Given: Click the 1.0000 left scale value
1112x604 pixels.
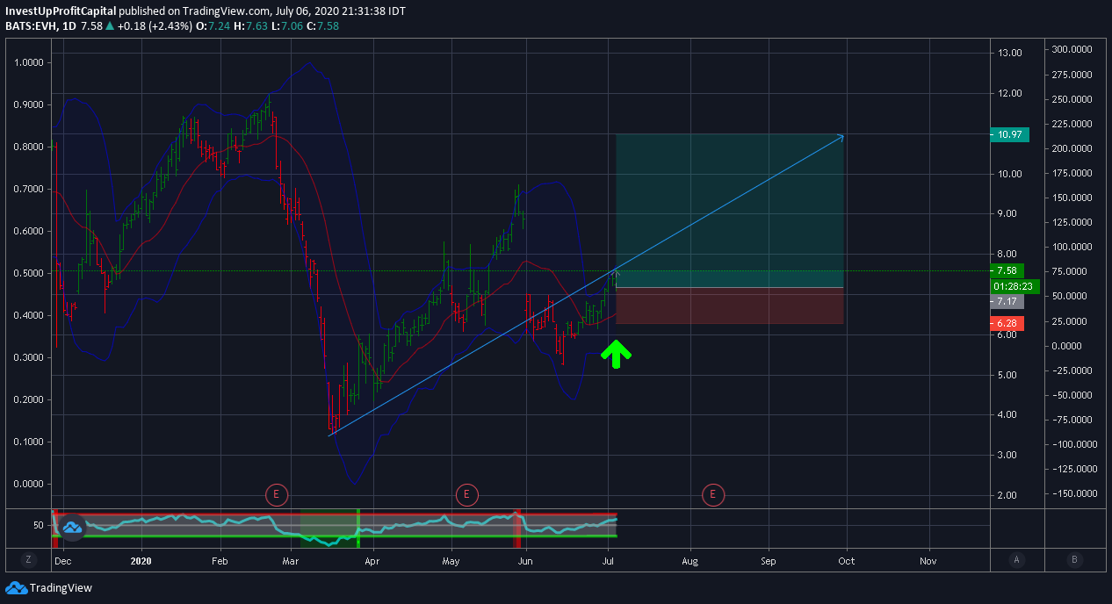Looking at the screenshot, I should tap(30, 62).
